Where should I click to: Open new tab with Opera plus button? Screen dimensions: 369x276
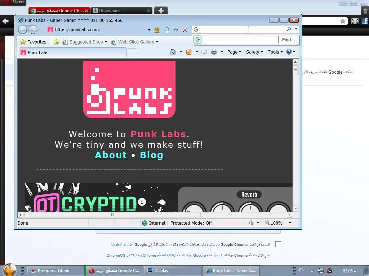161,10
